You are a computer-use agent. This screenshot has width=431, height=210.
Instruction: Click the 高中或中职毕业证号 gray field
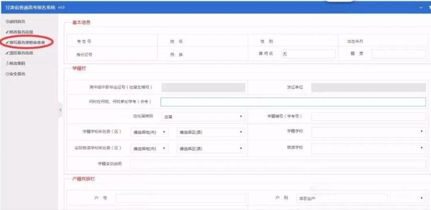point(203,87)
